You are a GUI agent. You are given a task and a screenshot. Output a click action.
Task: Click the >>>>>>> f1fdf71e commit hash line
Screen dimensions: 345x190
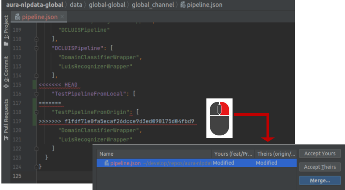pyautogui.click(x=116, y=121)
